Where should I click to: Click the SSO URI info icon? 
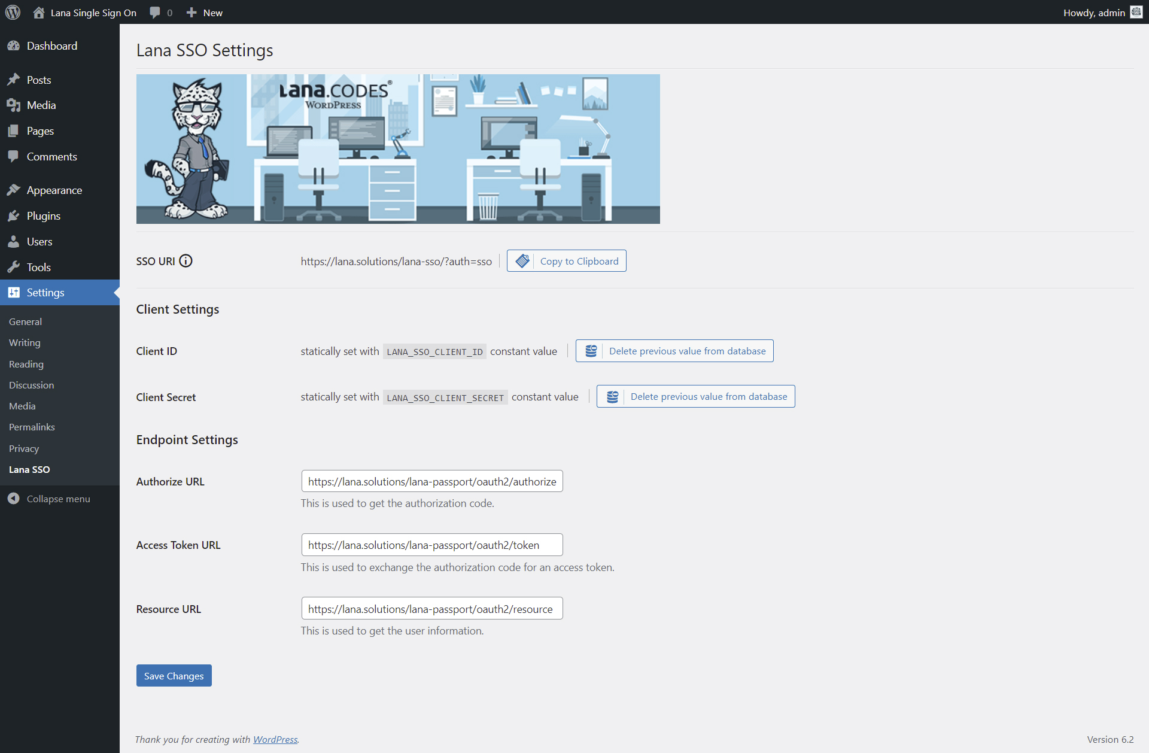click(186, 261)
